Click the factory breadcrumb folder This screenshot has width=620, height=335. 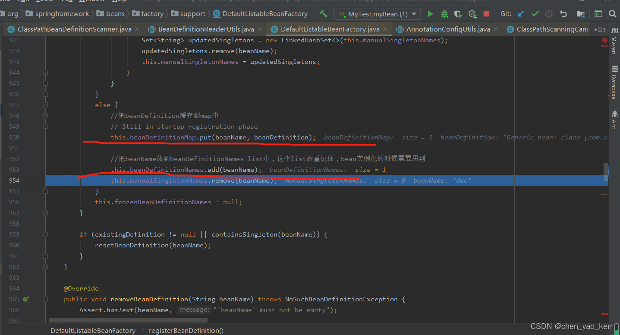pyautogui.click(x=148, y=14)
